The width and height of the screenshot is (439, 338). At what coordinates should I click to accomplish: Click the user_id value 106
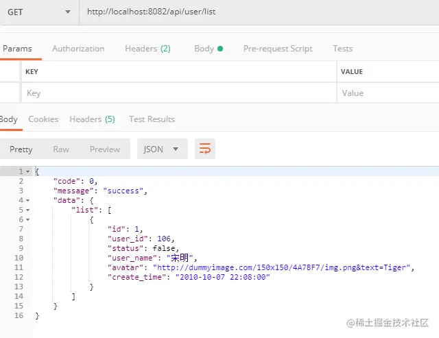[164, 239]
